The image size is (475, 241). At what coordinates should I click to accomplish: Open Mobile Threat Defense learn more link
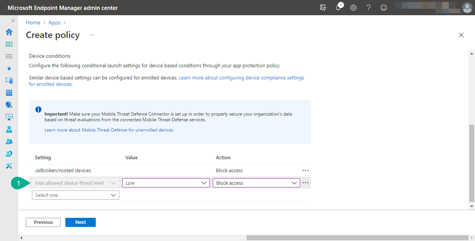(109, 130)
